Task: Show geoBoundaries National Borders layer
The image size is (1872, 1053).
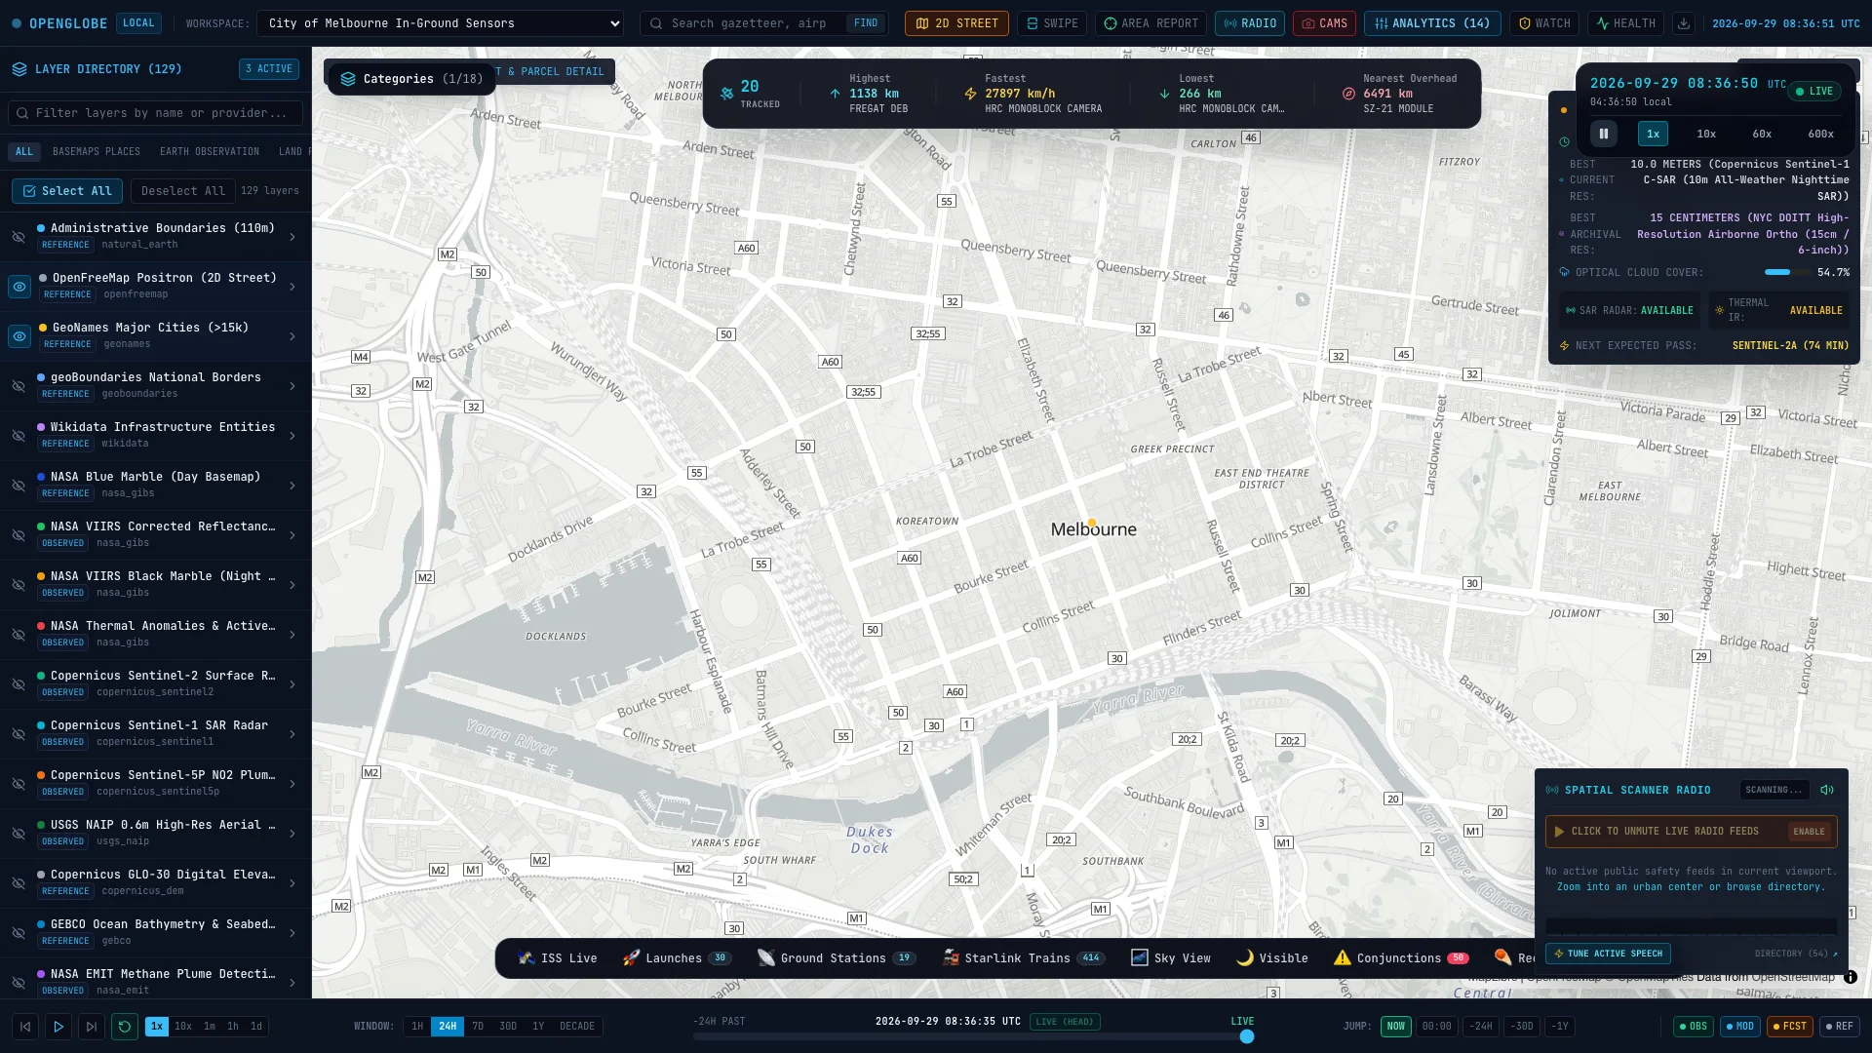Action: click(x=19, y=386)
